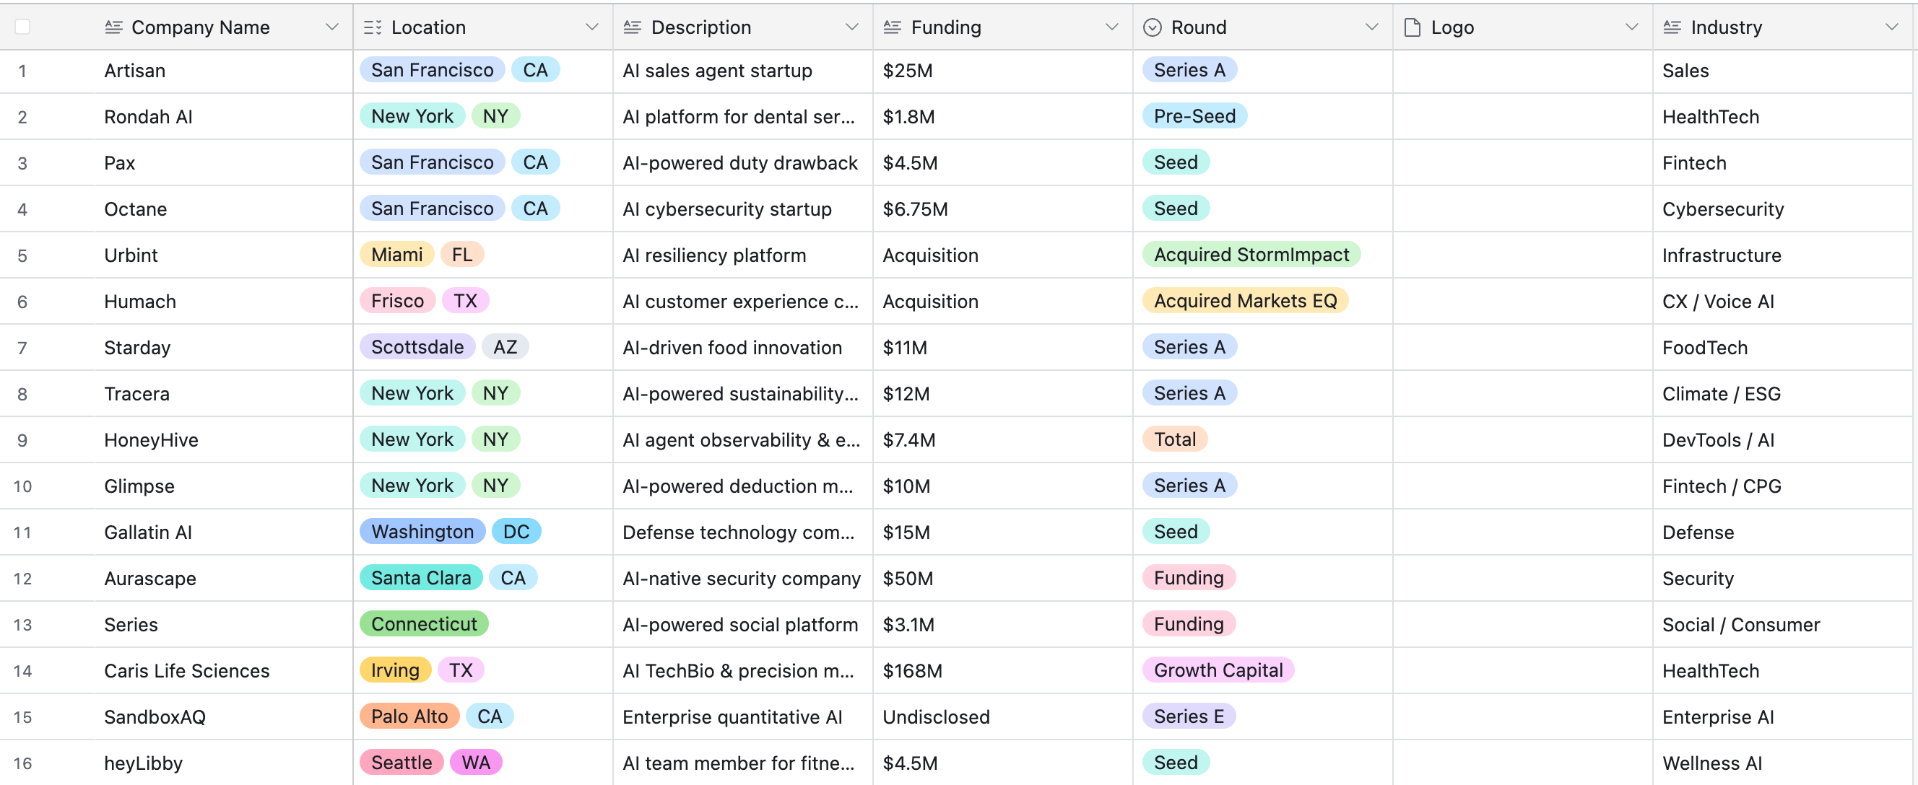This screenshot has width=1918, height=785.
Task: Open the Funding column dropdown arrow
Action: click(x=1111, y=27)
